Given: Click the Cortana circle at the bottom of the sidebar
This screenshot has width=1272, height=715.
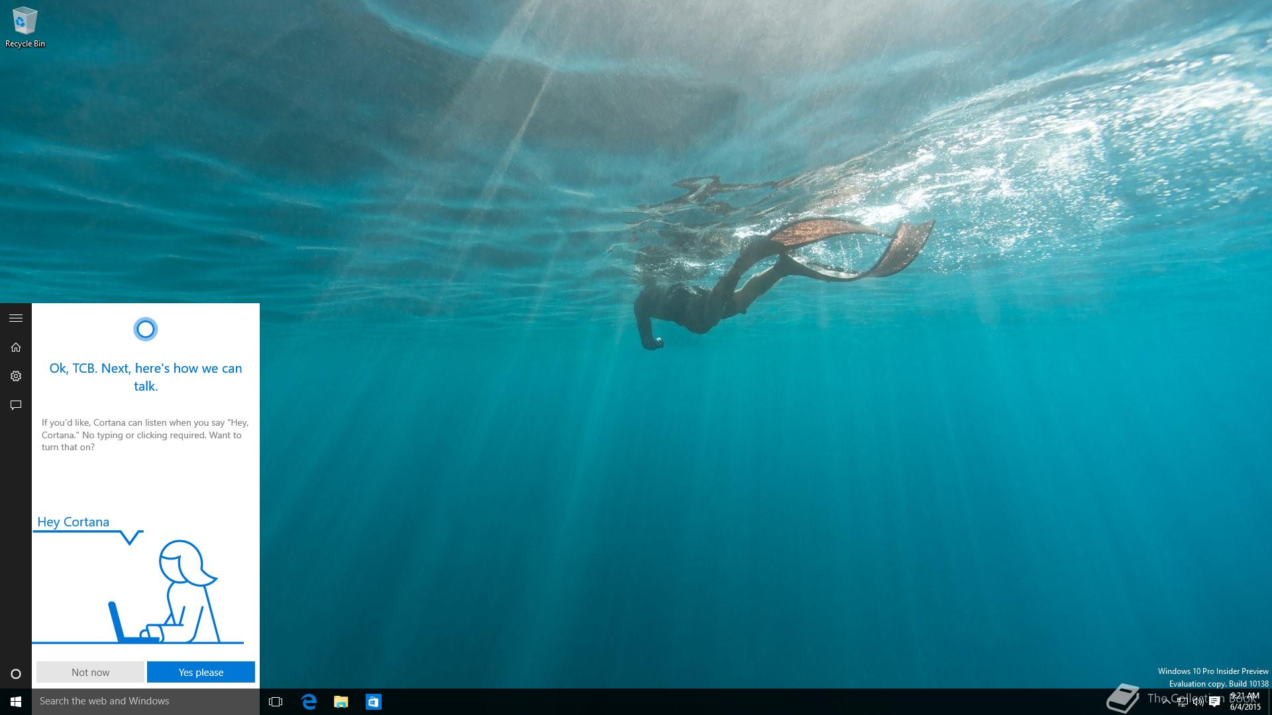Looking at the screenshot, I should pyautogui.click(x=16, y=674).
